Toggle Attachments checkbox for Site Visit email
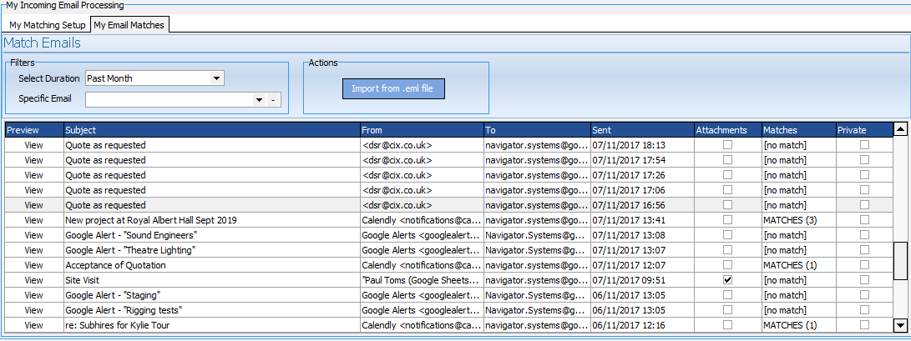This screenshot has width=911, height=341. pos(727,280)
